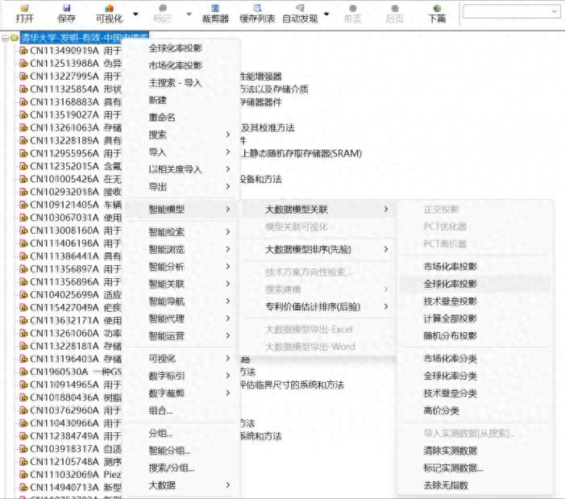This screenshot has width=565, height=499.
Task: Open dropdown arrow next to 可视化
Action: coord(135,14)
